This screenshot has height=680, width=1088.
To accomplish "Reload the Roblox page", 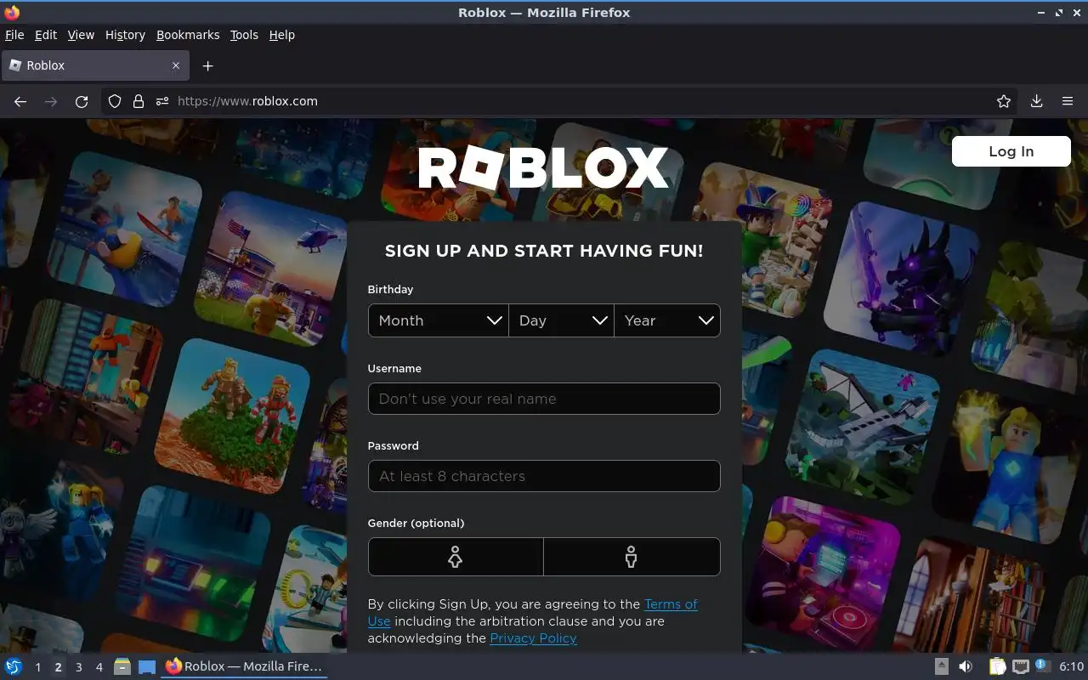I will [x=82, y=101].
